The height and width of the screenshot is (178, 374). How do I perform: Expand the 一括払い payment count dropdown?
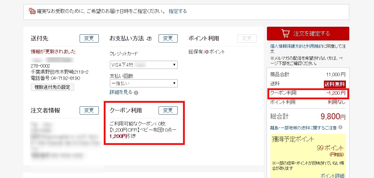[143, 83]
